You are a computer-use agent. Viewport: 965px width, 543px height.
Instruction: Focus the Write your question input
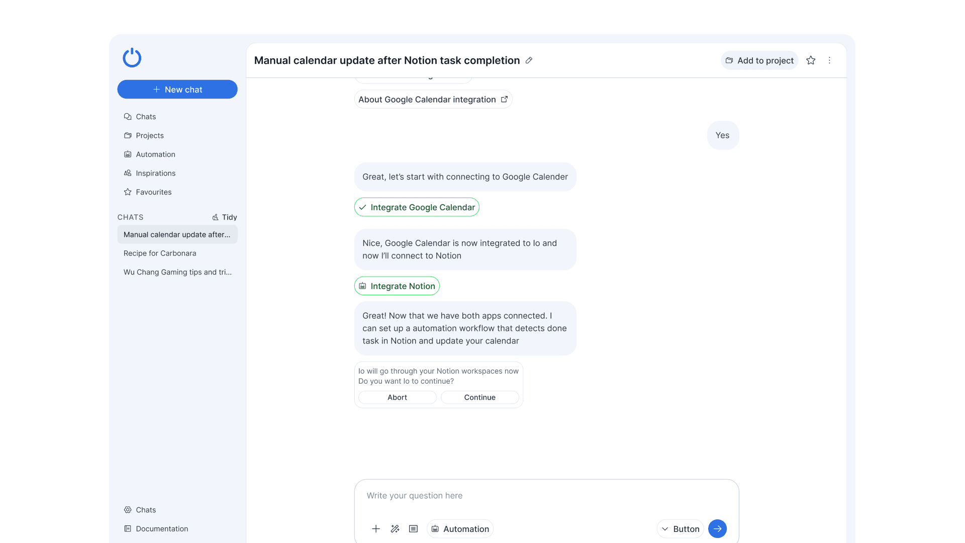(545, 495)
